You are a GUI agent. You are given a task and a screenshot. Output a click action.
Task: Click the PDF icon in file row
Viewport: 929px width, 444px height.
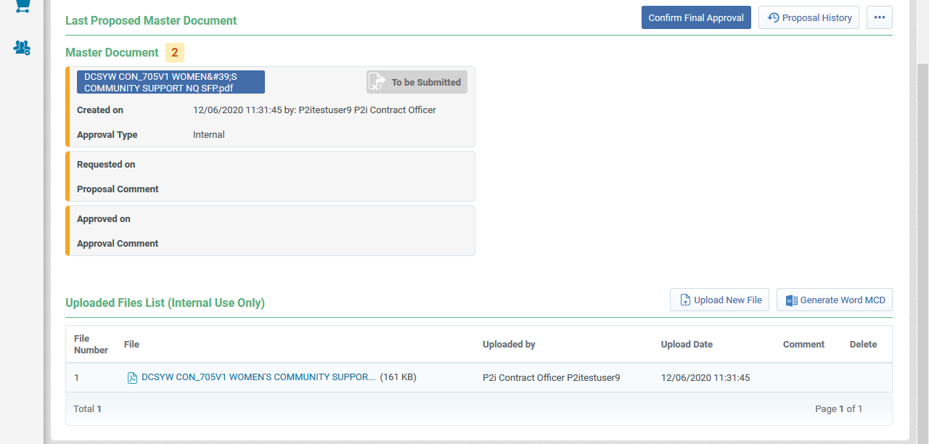[132, 377]
